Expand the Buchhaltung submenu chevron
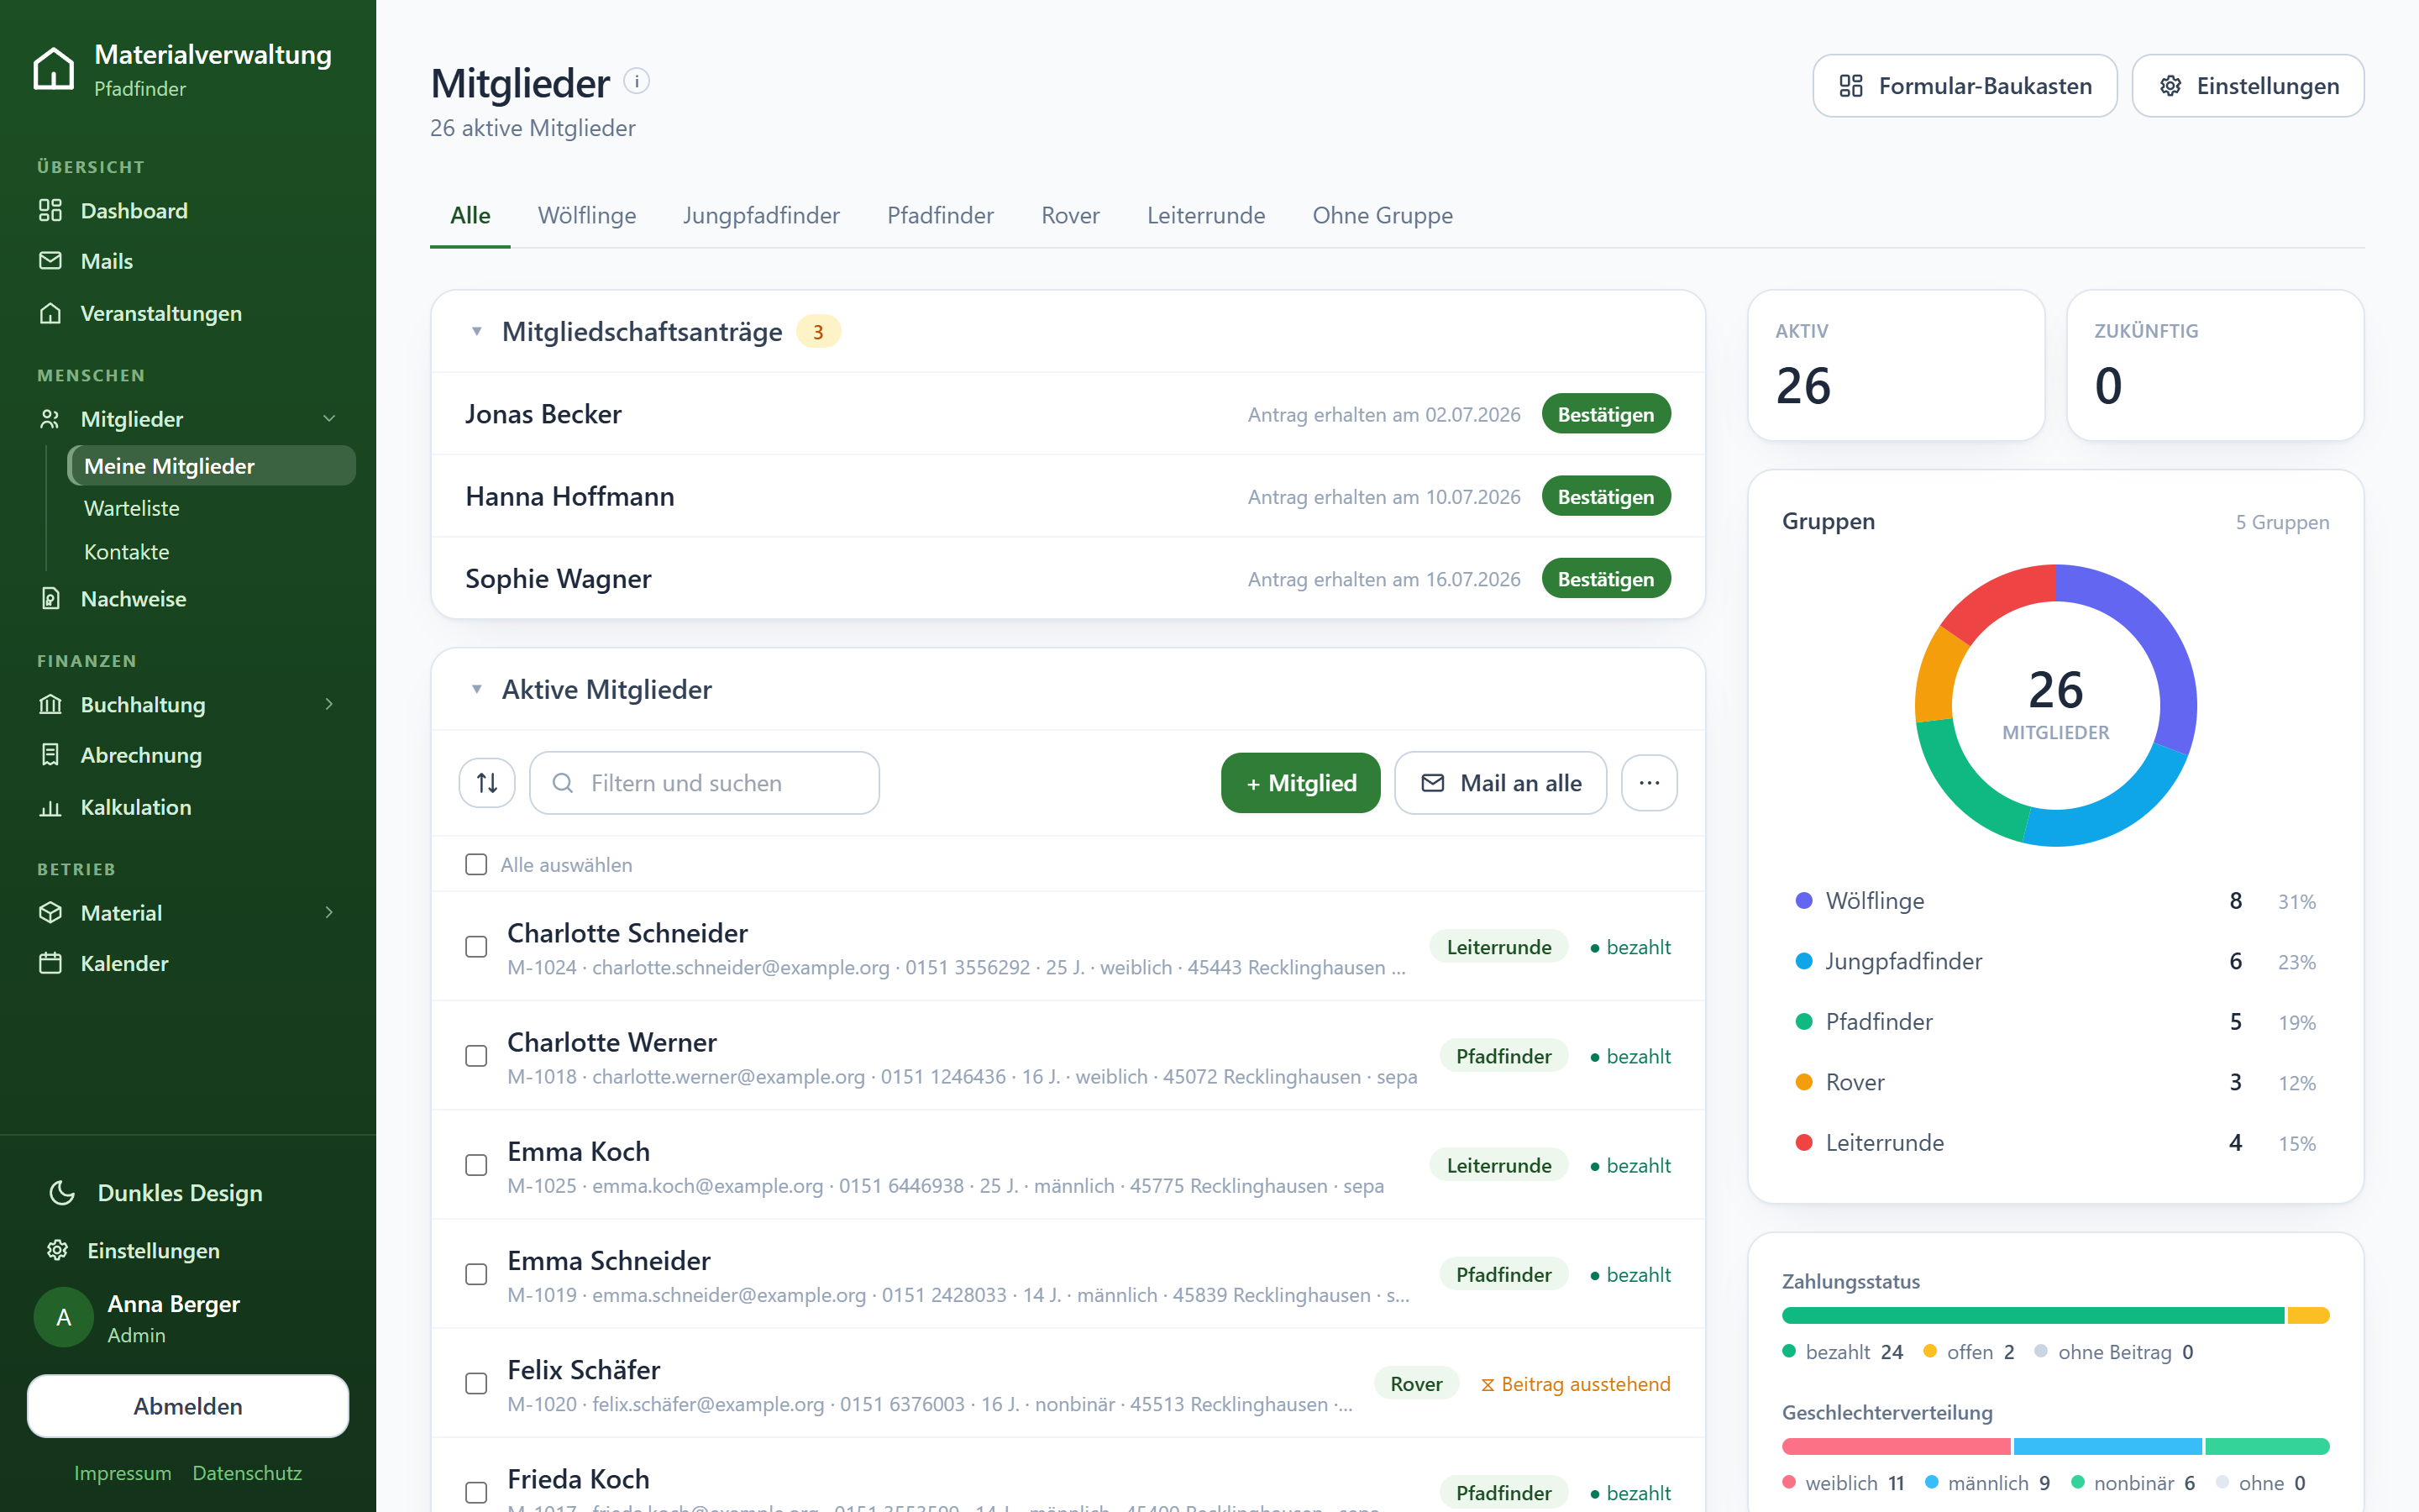The height and width of the screenshot is (1512, 2419). pos(329,704)
